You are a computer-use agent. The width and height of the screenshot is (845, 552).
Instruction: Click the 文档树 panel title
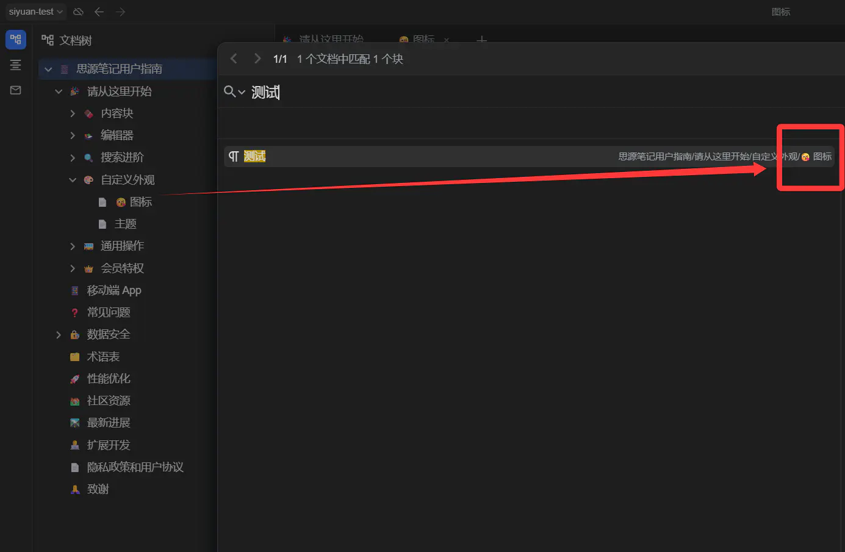point(75,40)
